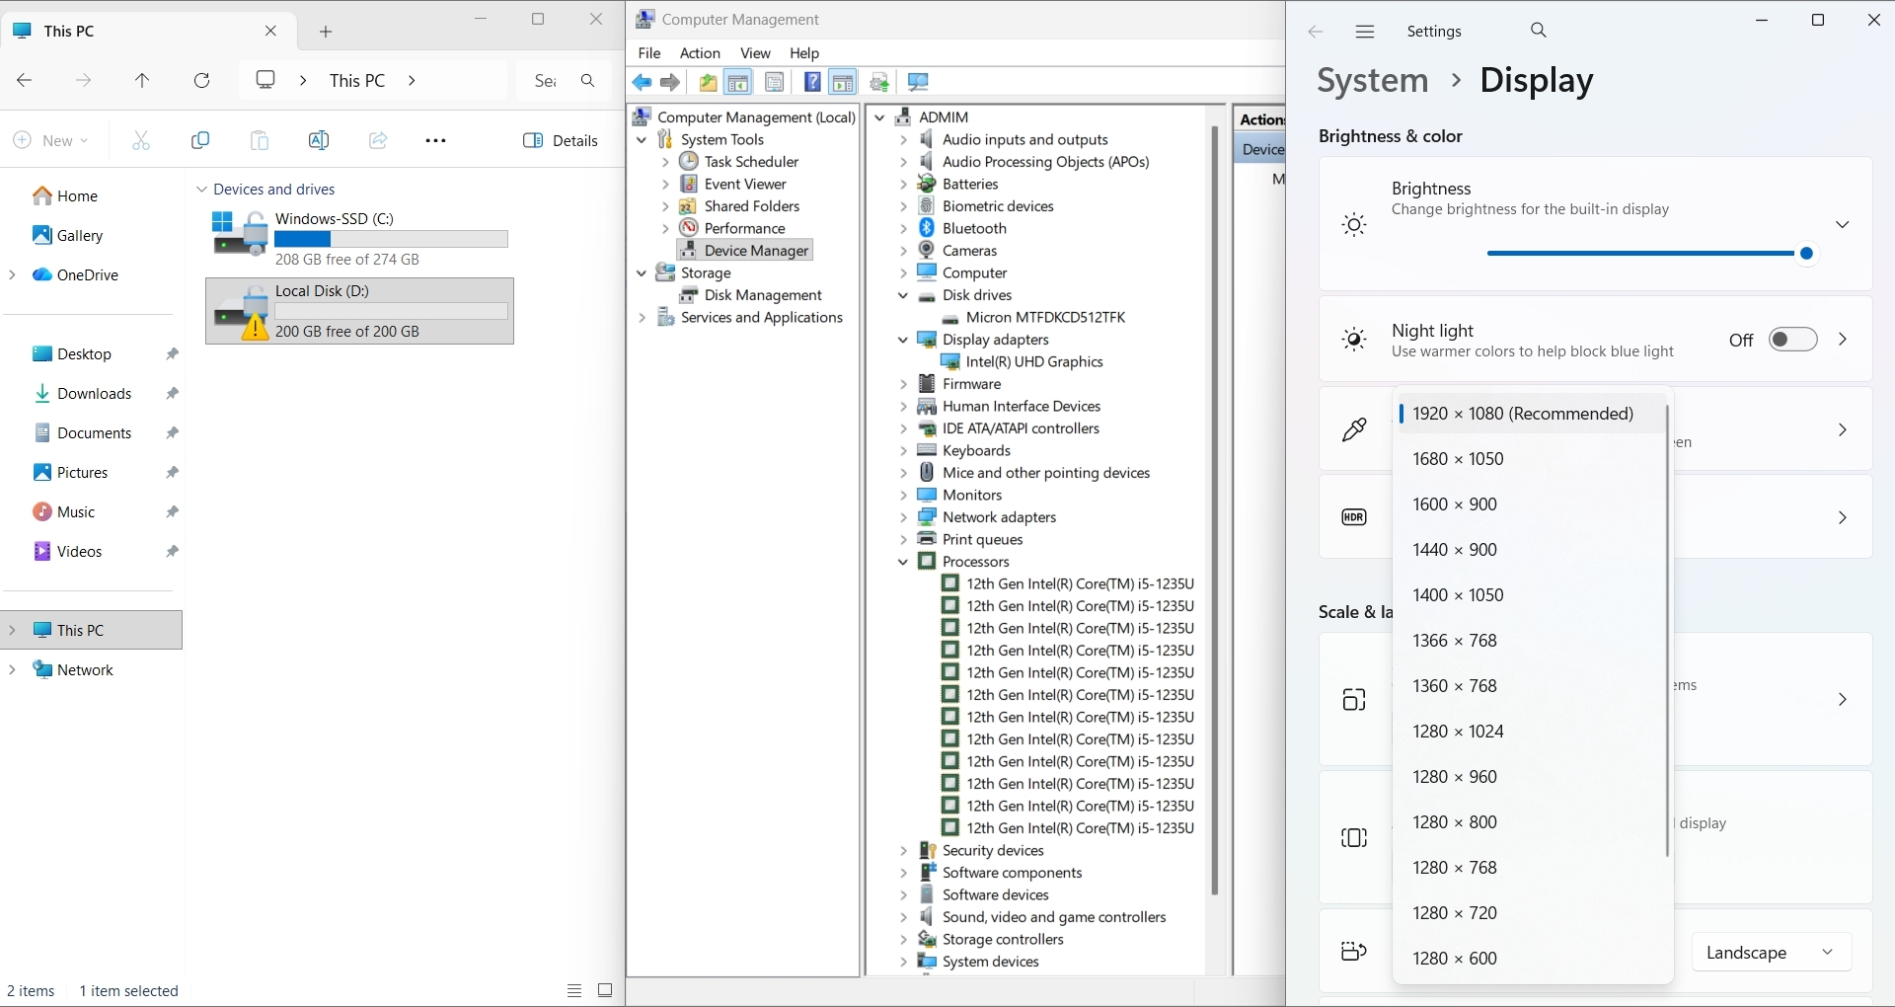Switch to large icons view in status bar
The image size is (1895, 1007).
pos(605,990)
